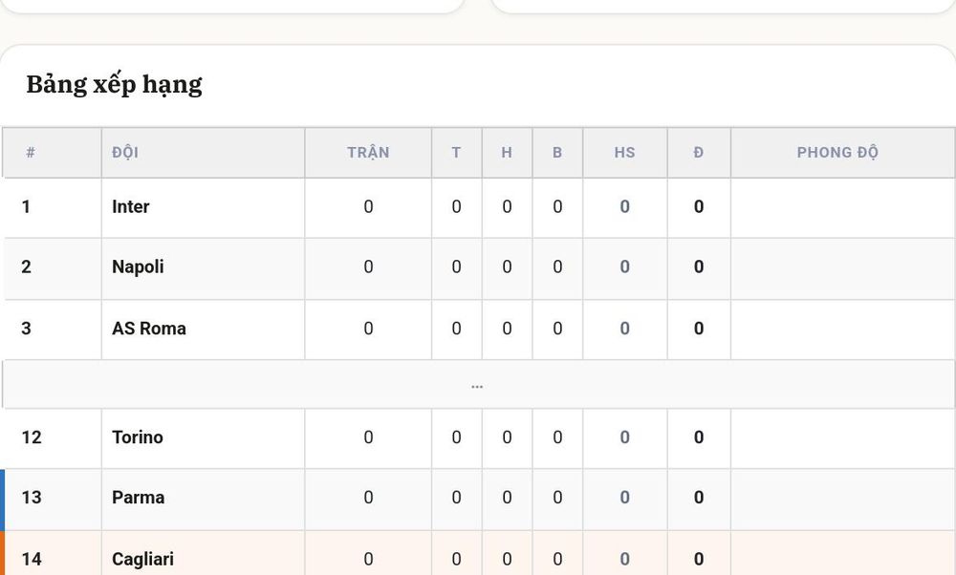Click the Torino team name
The width and height of the screenshot is (956, 575).
coord(137,437)
